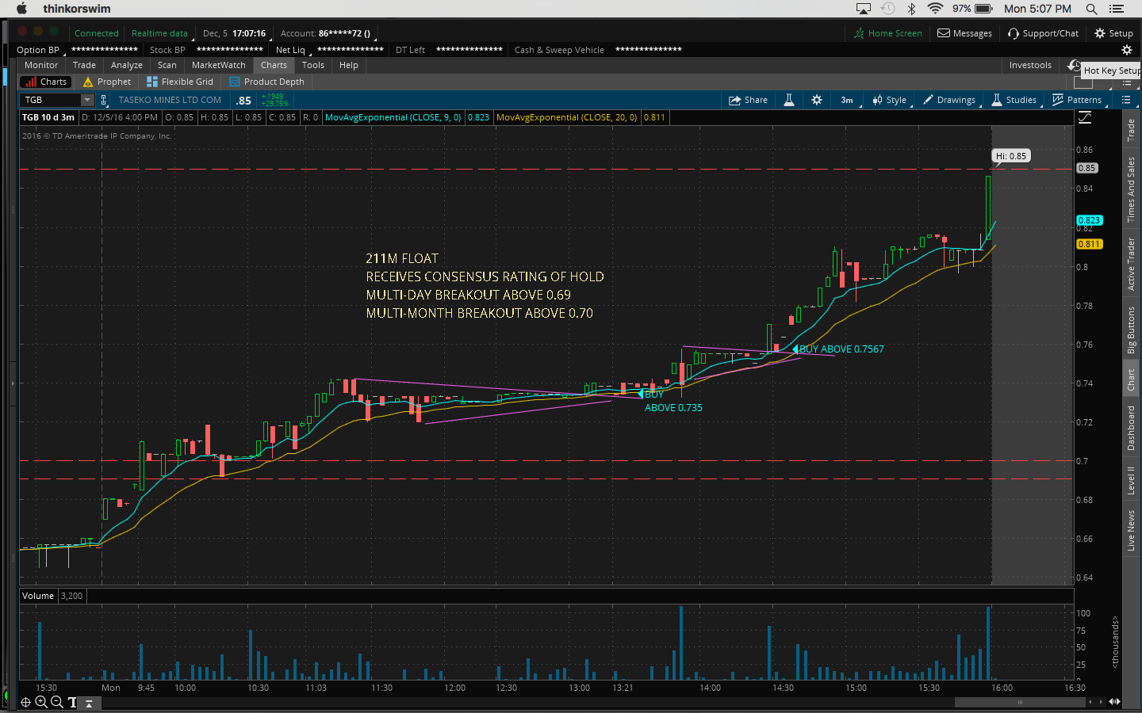
Task: Open chart settings gear icon
Action: coord(817,100)
